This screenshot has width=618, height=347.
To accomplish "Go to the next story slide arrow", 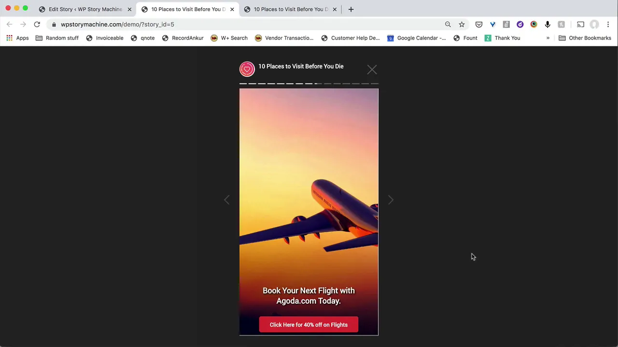I will 391,200.
